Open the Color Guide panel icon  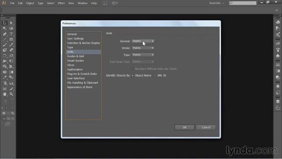pyautogui.click(x=278, y=28)
